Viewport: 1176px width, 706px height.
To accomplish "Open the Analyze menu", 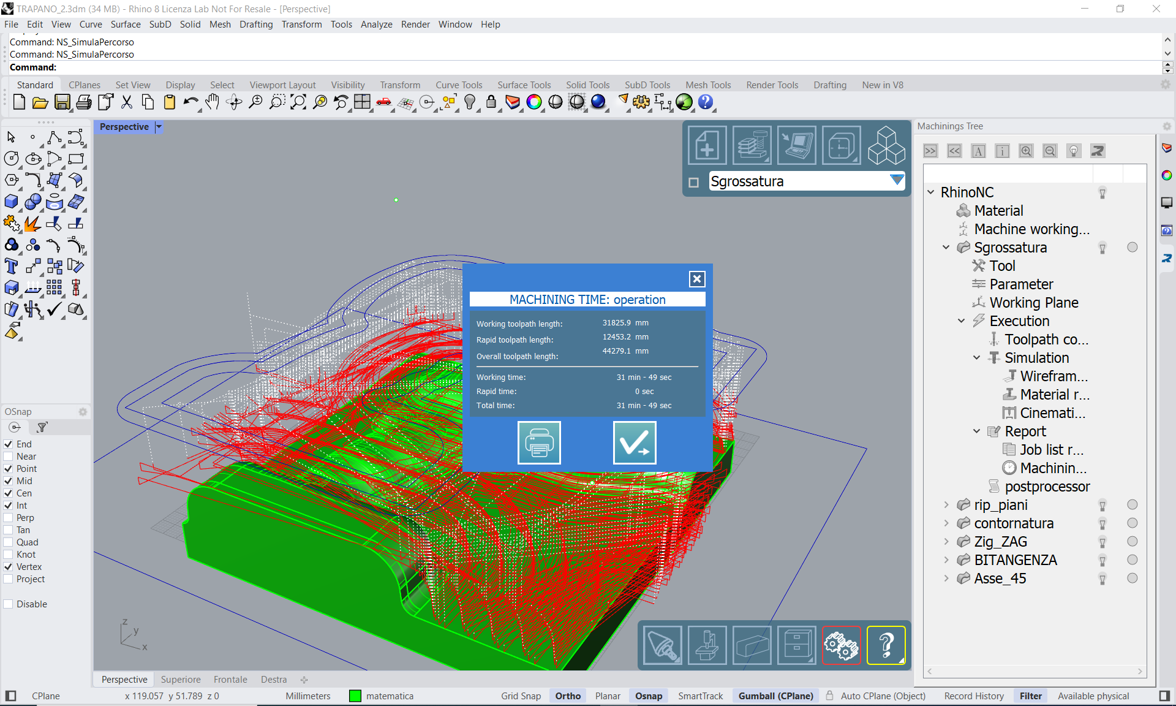I will tap(376, 25).
